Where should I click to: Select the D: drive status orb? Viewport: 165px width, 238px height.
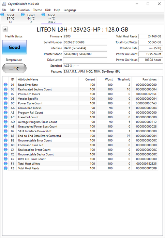pos(23,15)
